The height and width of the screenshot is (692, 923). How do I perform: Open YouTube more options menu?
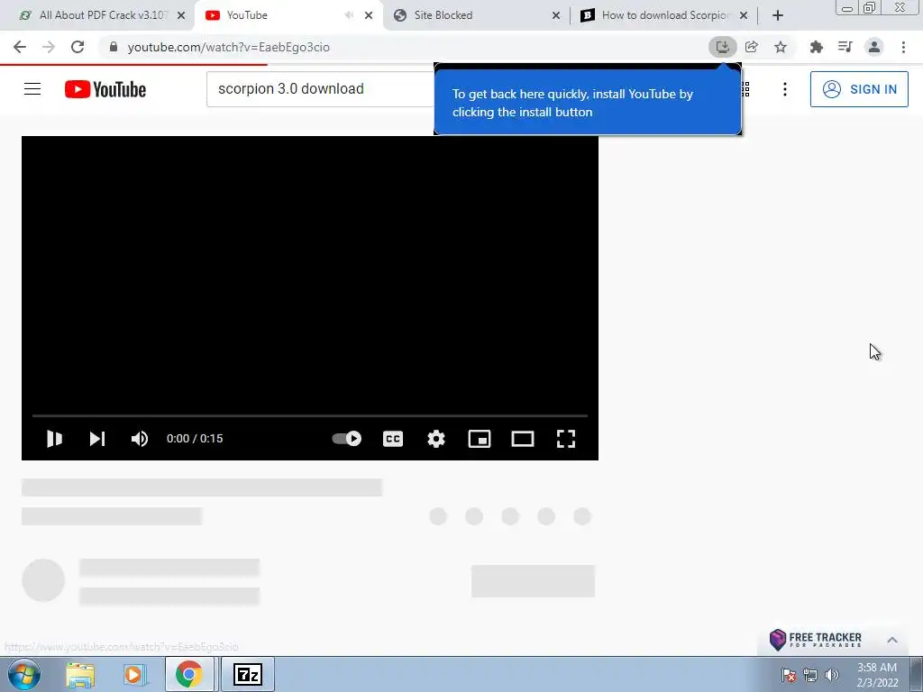[785, 89]
